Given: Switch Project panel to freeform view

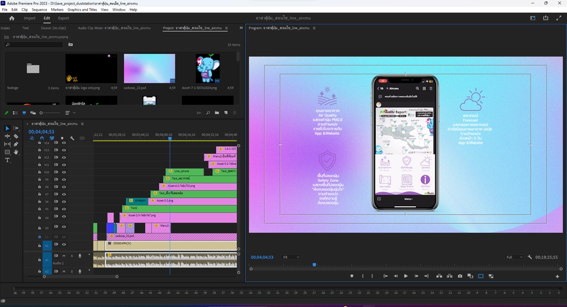Looking at the screenshot, I should pos(33,113).
